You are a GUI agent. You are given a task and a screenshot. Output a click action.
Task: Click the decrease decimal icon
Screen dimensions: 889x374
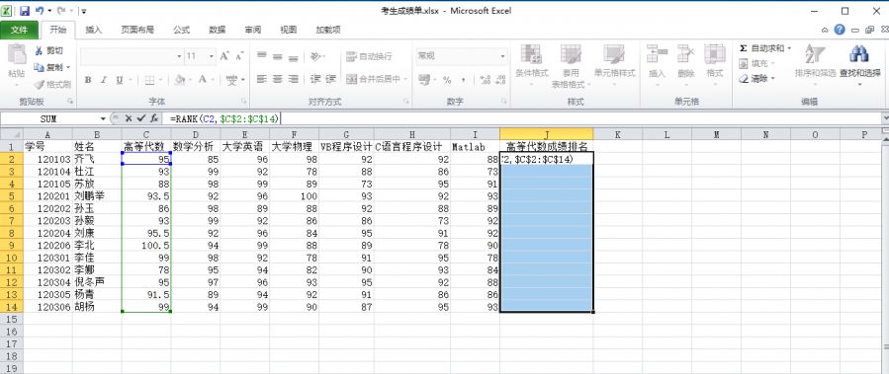[499, 80]
